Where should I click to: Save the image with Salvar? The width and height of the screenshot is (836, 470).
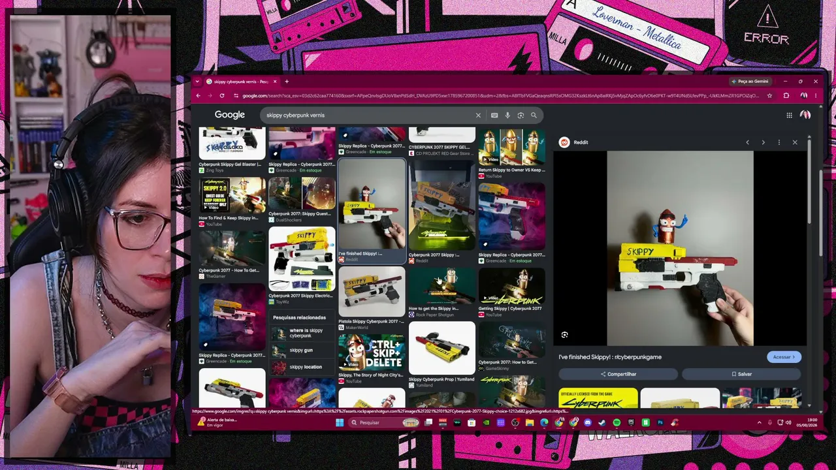click(x=741, y=374)
